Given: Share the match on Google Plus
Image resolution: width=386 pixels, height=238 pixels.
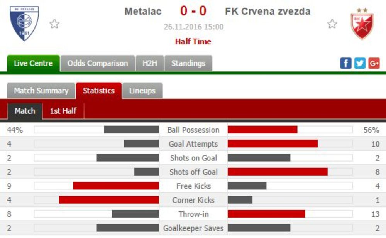Looking at the screenshot, I should click(374, 63).
